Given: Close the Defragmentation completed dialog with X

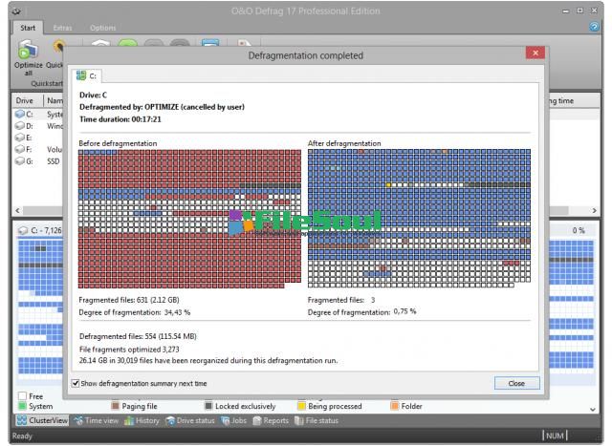Looking at the screenshot, I should [535, 53].
